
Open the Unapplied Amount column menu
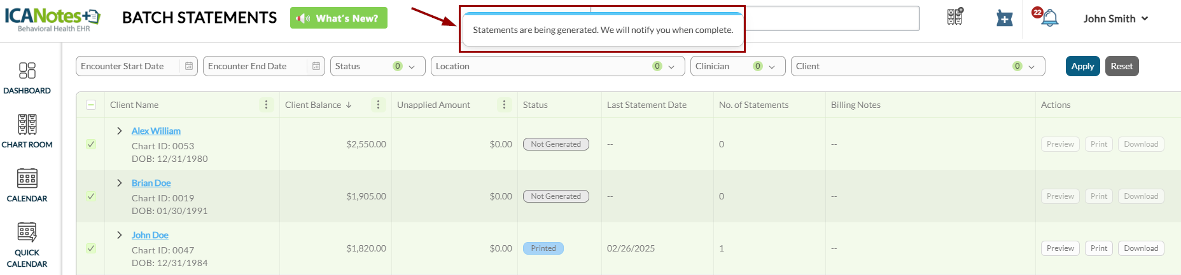tap(504, 105)
